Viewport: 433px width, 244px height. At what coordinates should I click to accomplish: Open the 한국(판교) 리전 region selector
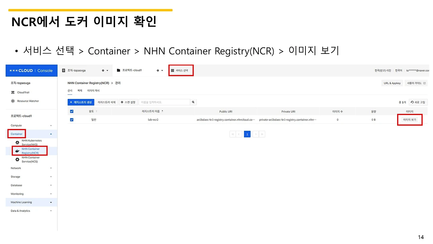pyautogui.click(x=383, y=70)
